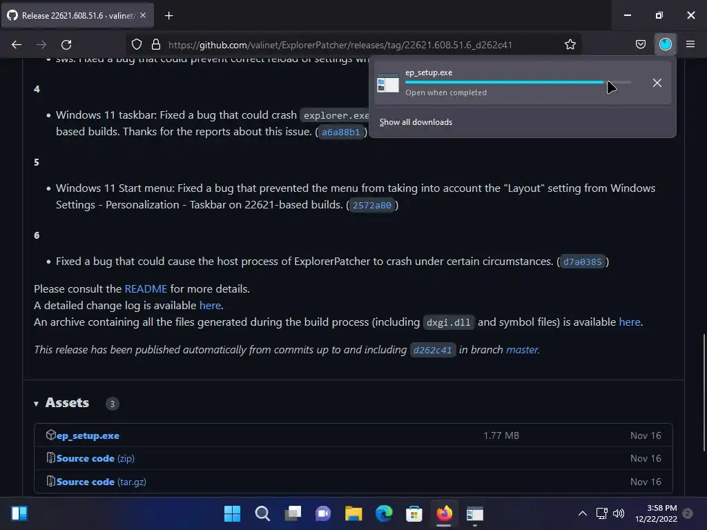Open commit d262c41
The width and height of the screenshot is (707, 530).
pyautogui.click(x=432, y=350)
